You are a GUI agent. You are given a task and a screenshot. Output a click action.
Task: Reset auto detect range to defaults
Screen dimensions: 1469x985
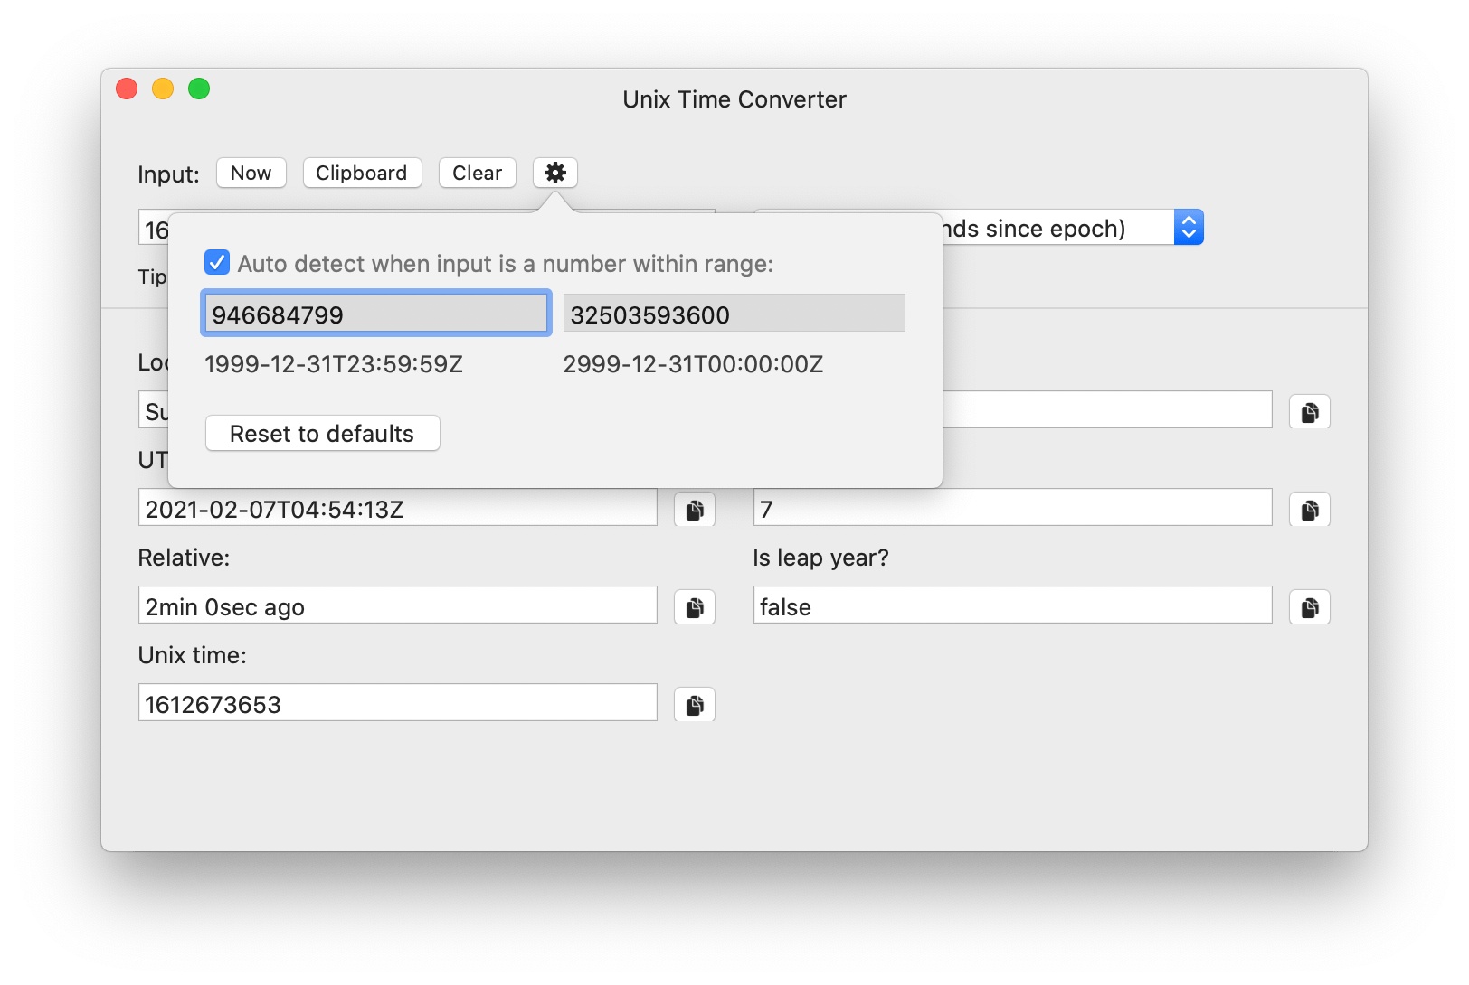[322, 433]
